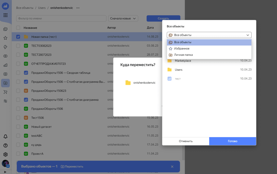Choose Личная папка in dropdown list

click(x=183, y=55)
